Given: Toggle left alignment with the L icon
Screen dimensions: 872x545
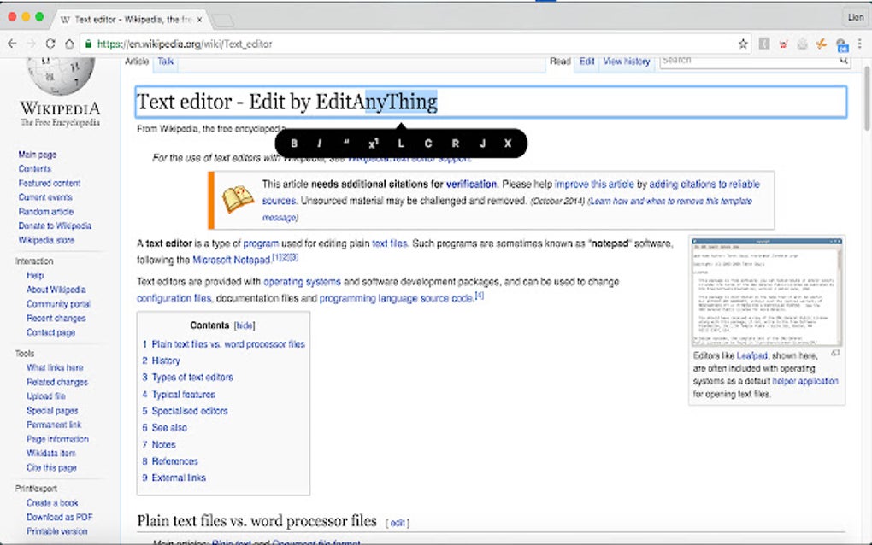Looking at the screenshot, I should tap(400, 144).
